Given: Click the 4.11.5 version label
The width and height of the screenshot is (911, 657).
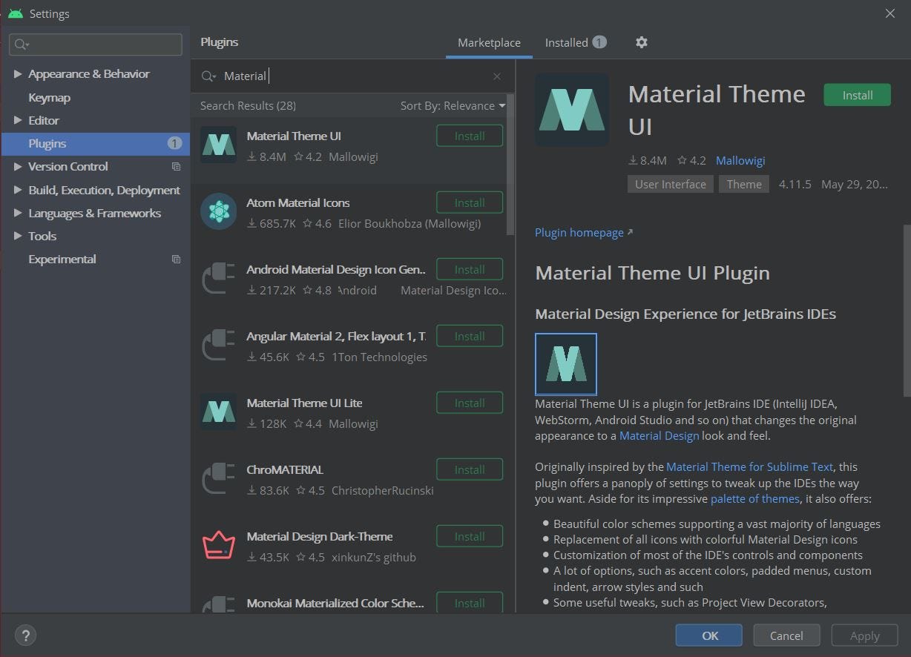Looking at the screenshot, I should point(795,184).
